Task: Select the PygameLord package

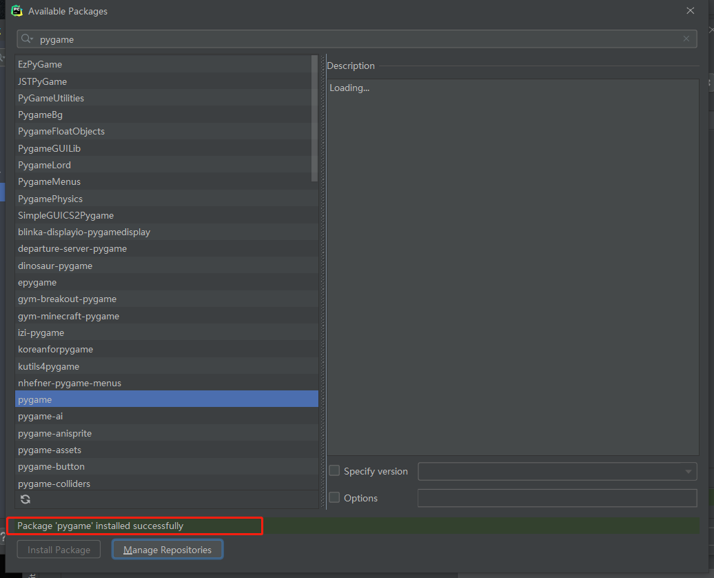Action: [x=167, y=165]
